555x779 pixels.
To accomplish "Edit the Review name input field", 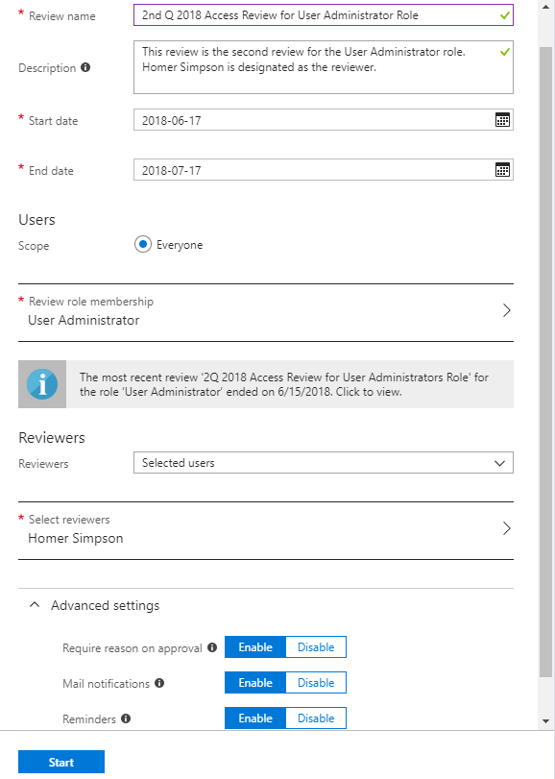I will click(x=317, y=15).
